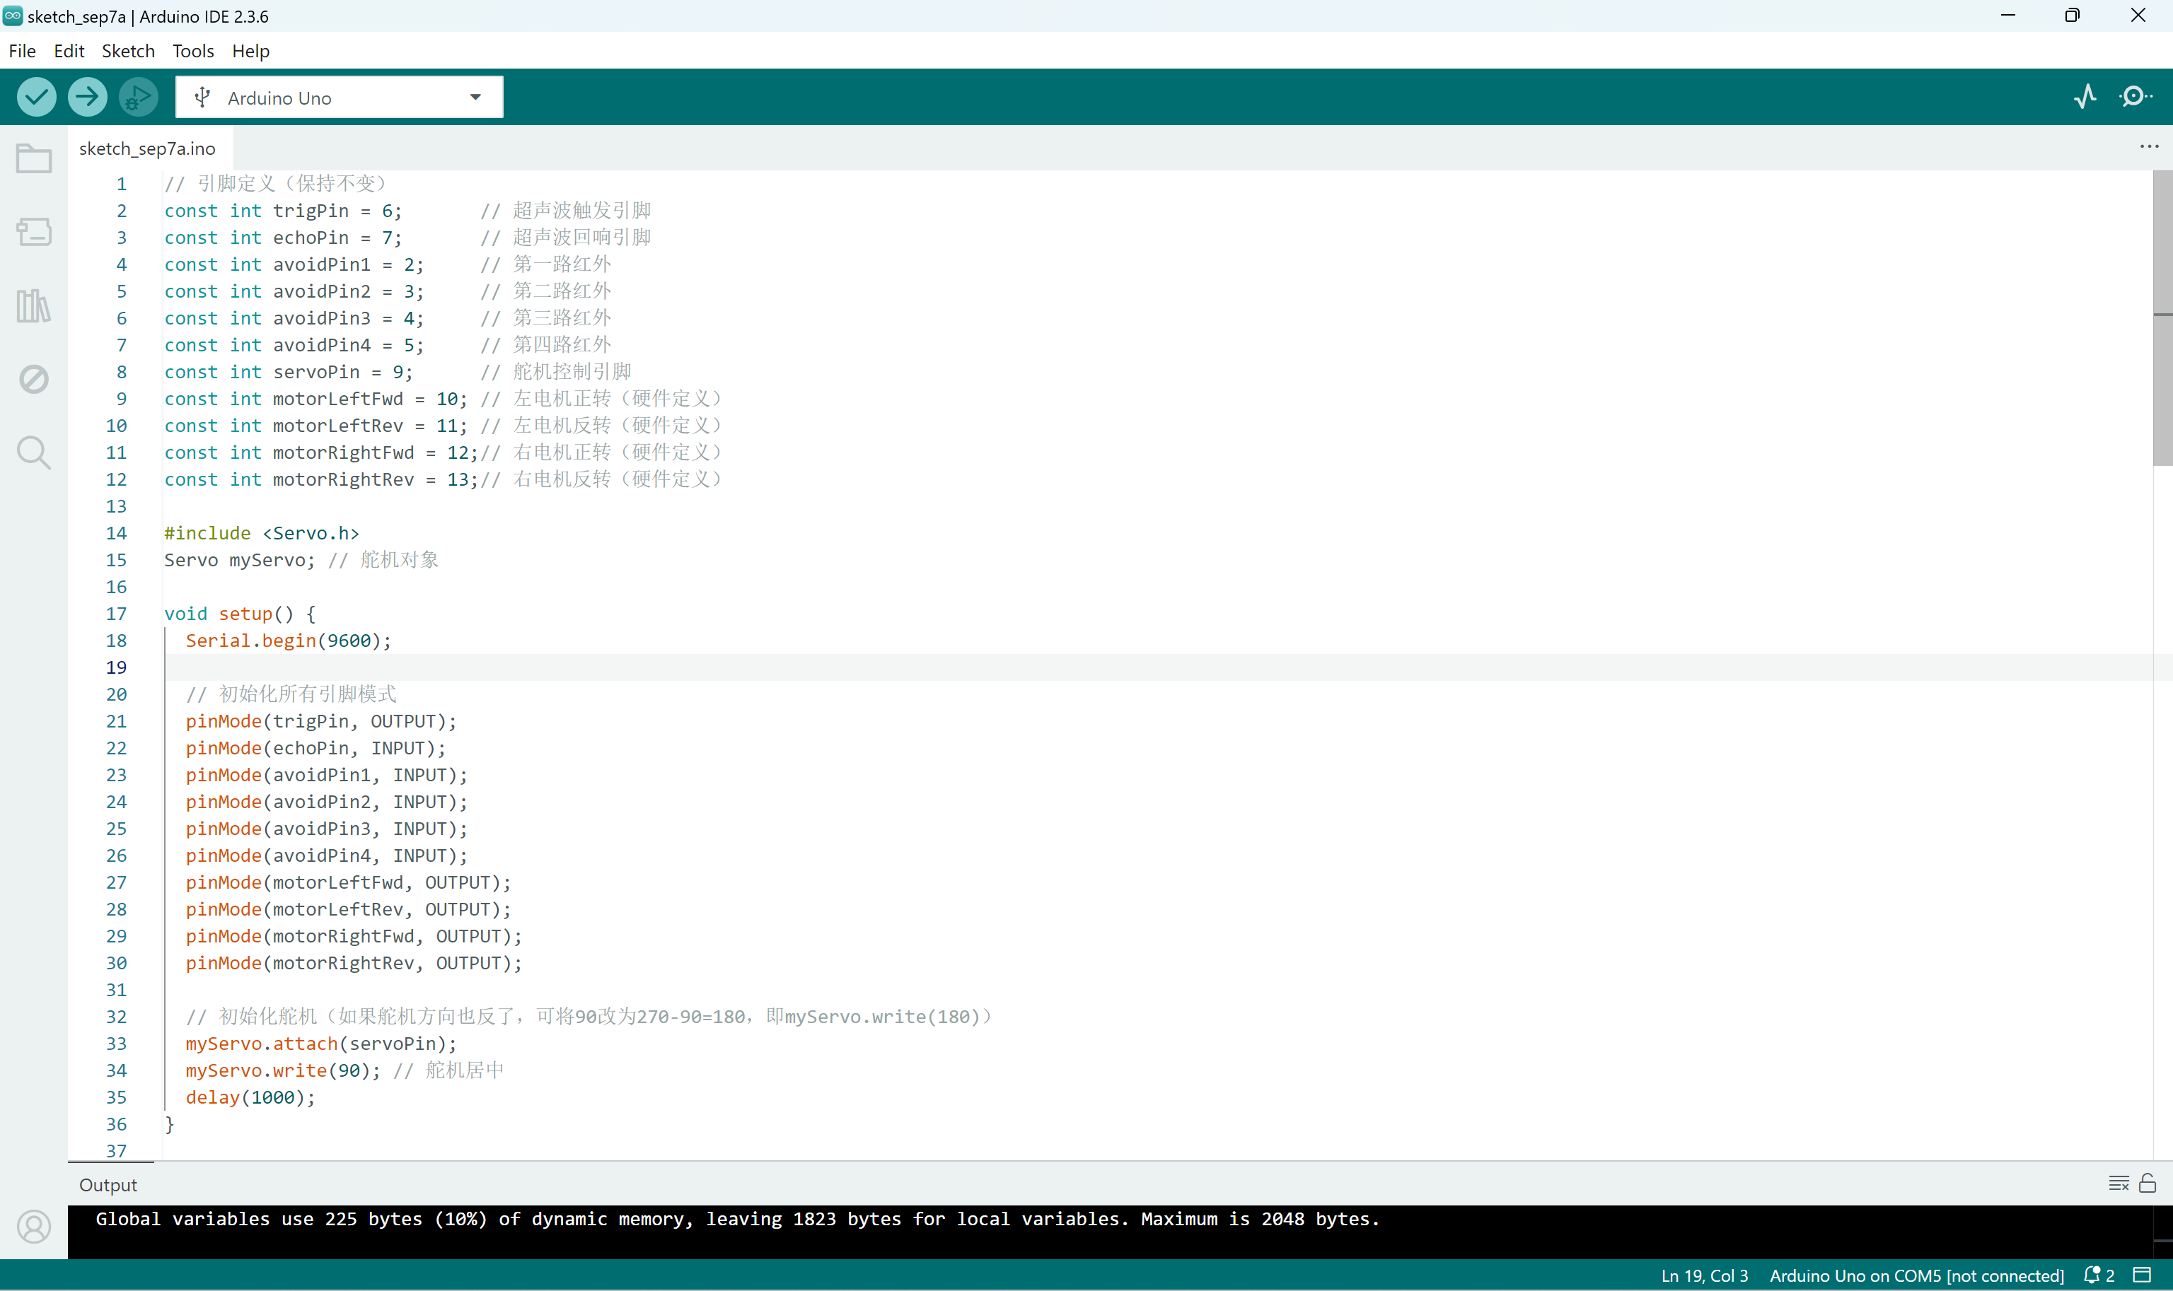Open the Search sidebar panel
The image size is (2173, 1291).
[x=34, y=452]
